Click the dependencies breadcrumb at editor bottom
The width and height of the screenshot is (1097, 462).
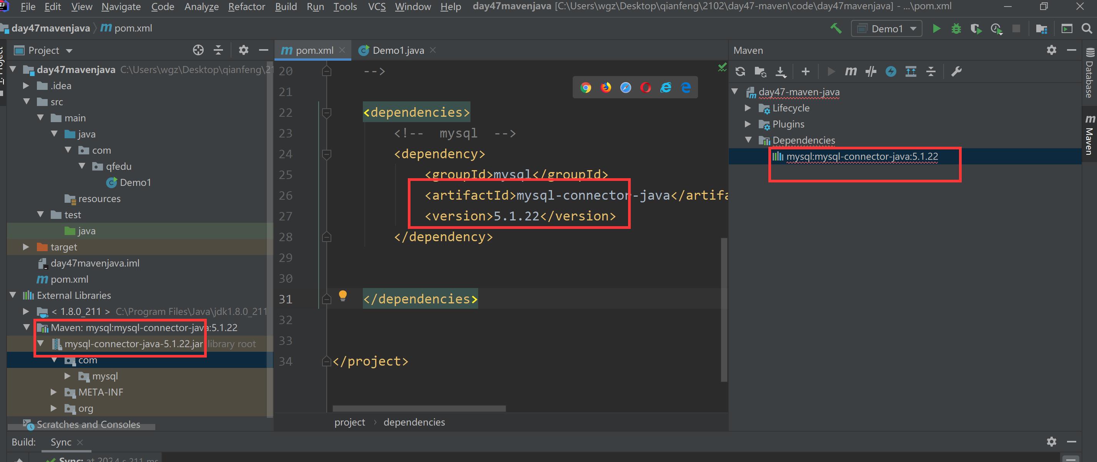click(x=414, y=422)
